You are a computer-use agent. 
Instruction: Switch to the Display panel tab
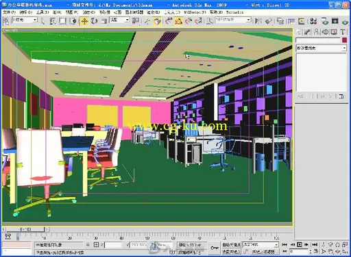click(334, 32)
